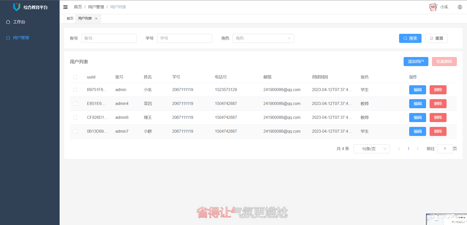This screenshot has height=225, width=467.
Task: Click 批量删除 button
Action: point(444,62)
